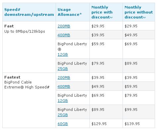
Task: Open the 25GB link under Fast plan
Action: pos(63,69)
